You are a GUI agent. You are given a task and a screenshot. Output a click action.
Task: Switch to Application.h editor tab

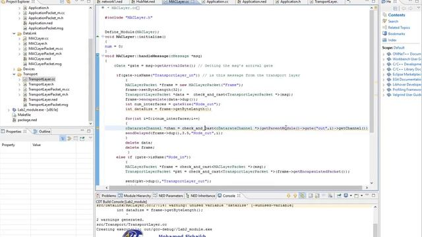point(289,1)
